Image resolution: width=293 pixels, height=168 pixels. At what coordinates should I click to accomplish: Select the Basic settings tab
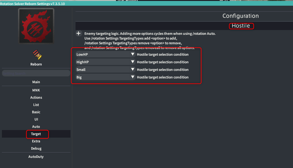[36, 112]
